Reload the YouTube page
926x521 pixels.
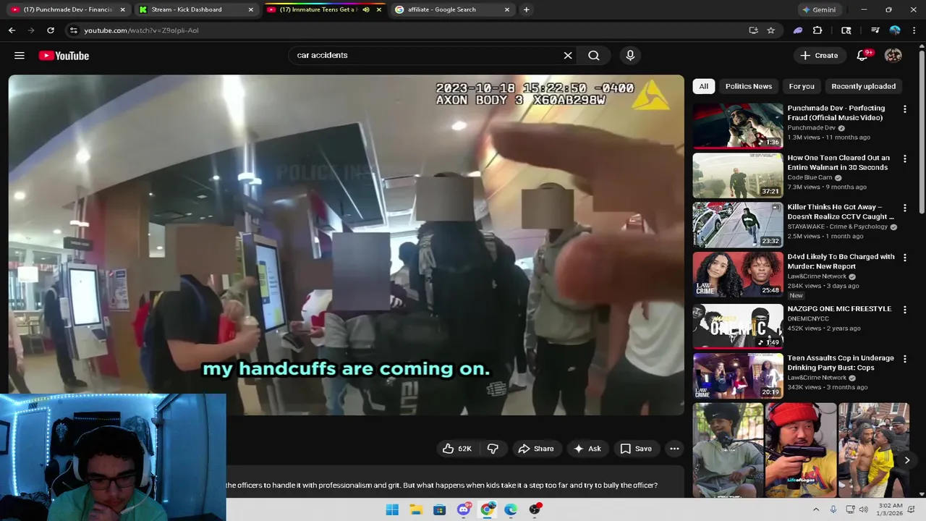51,30
